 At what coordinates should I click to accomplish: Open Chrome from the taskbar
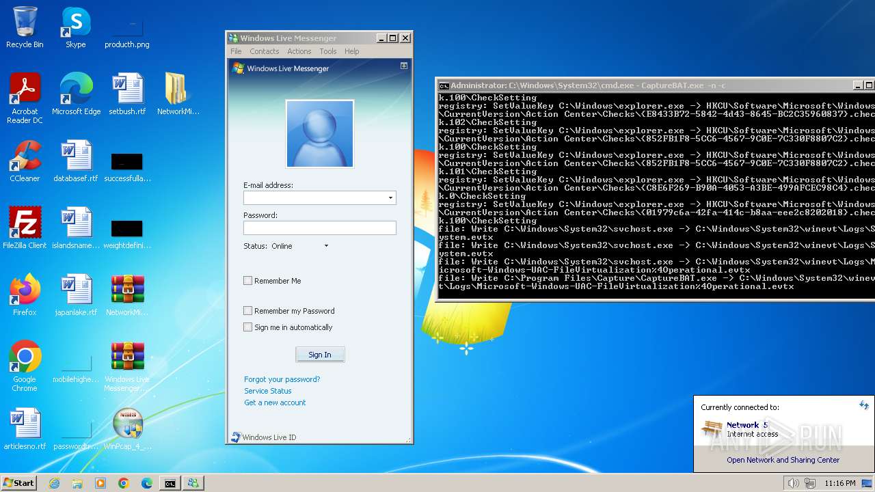coord(124,483)
